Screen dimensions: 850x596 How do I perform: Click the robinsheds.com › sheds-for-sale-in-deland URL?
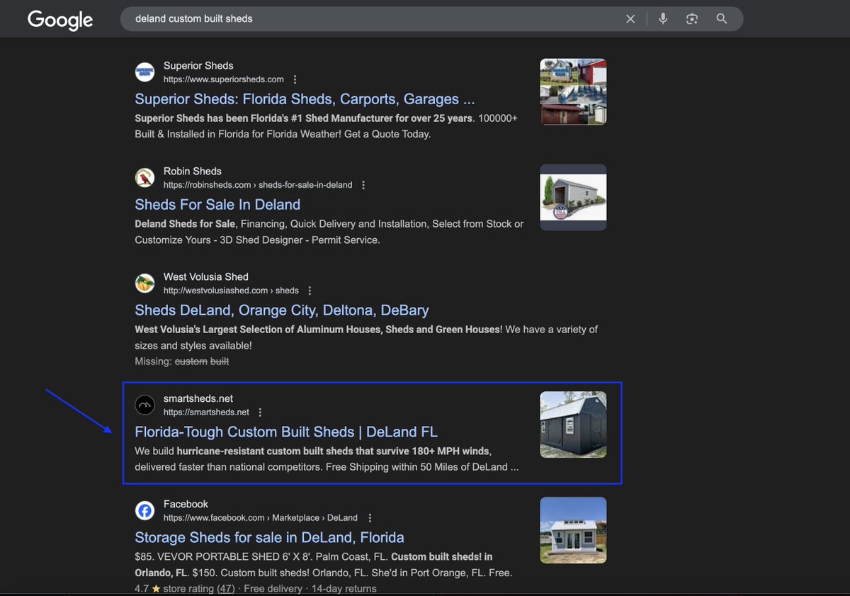(258, 185)
